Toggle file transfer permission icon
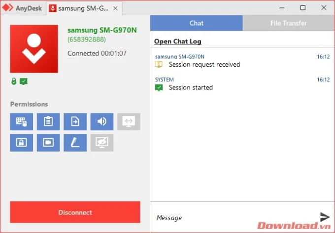This screenshot has height=233, width=335. click(x=75, y=121)
